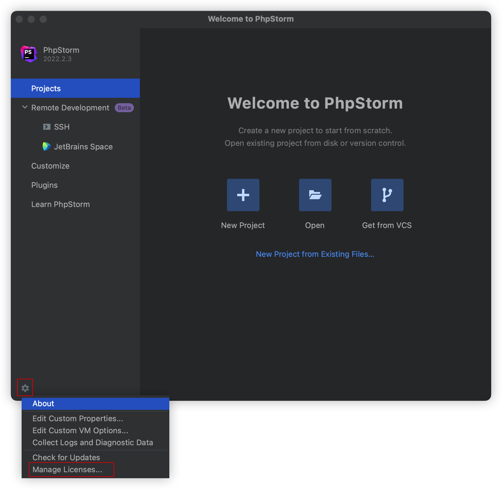Select Edit Custom Properties menu item
The width and height of the screenshot is (502, 489).
pyautogui.click(x=78, y=418)
